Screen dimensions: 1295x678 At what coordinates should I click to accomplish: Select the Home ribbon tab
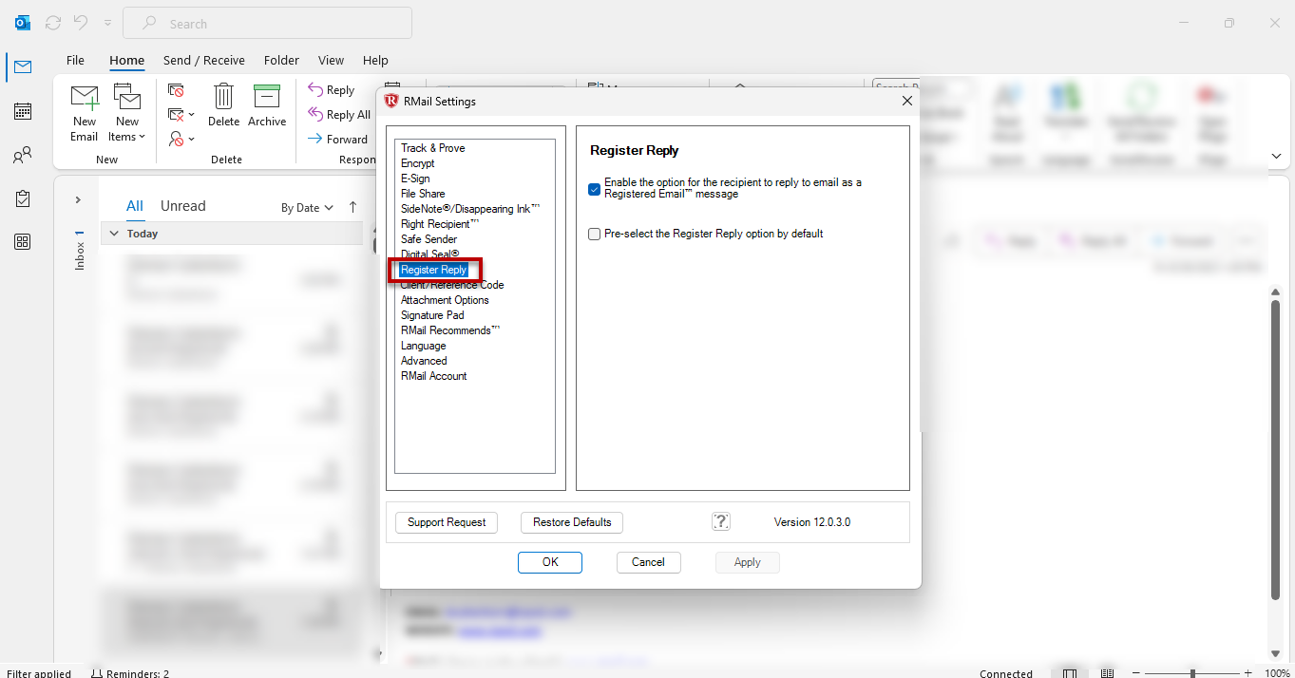(x=126, y=60)
